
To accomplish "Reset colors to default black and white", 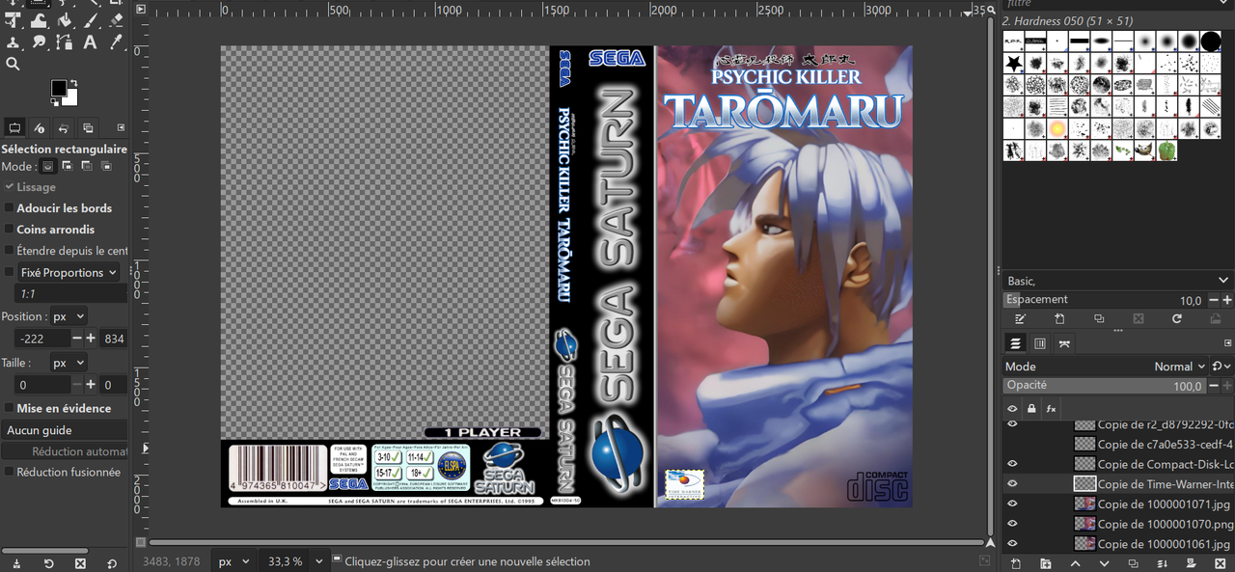I will [54, 101].
